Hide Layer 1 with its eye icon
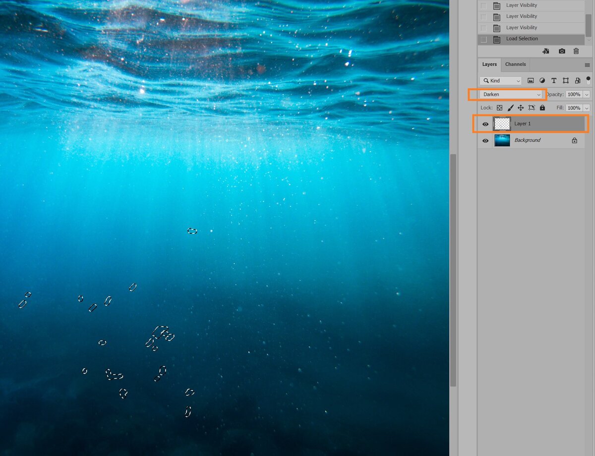Screen dimensions: 595x456 point(485,124)
